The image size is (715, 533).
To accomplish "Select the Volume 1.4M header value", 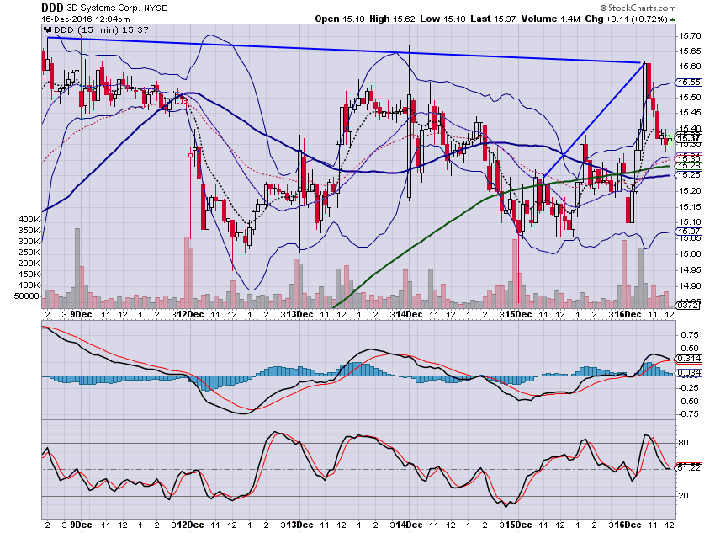I will click(x=551, y=19).
